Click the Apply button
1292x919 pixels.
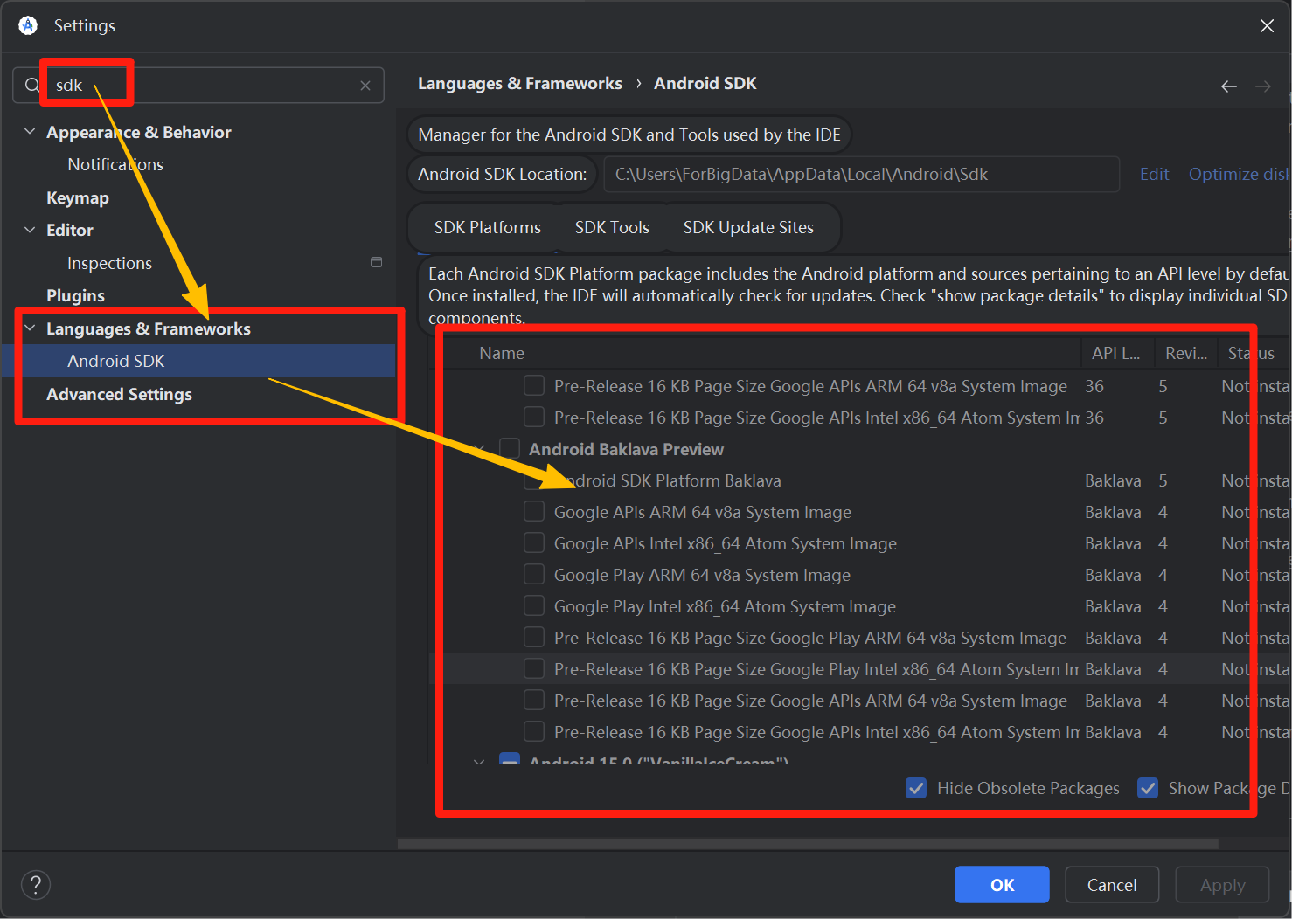tap(1222, 885)
